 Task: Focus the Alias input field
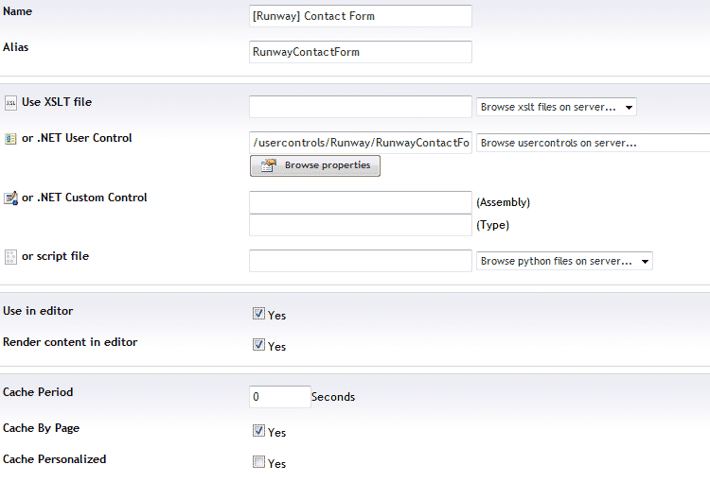(x=361, y=52)
